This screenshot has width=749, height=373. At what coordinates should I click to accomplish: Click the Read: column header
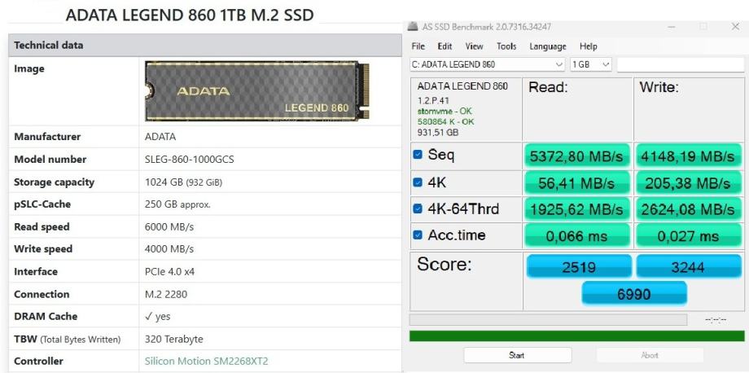click(x=548, y=87)
